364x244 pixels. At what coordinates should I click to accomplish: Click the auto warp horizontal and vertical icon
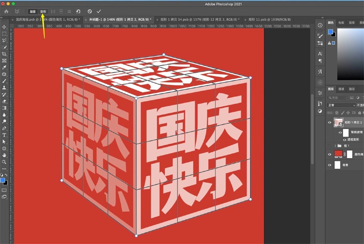(x=69, y=11)
